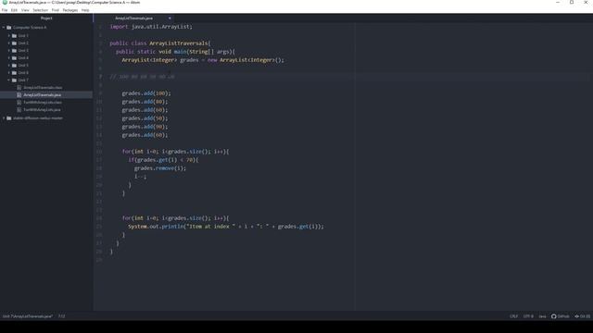
Task: Click the cursor position 7:12 indicator
Action: [62, 316]
